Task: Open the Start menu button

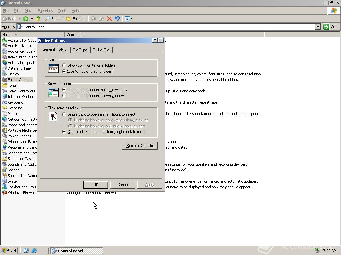Action: click(x=9, y=251)
